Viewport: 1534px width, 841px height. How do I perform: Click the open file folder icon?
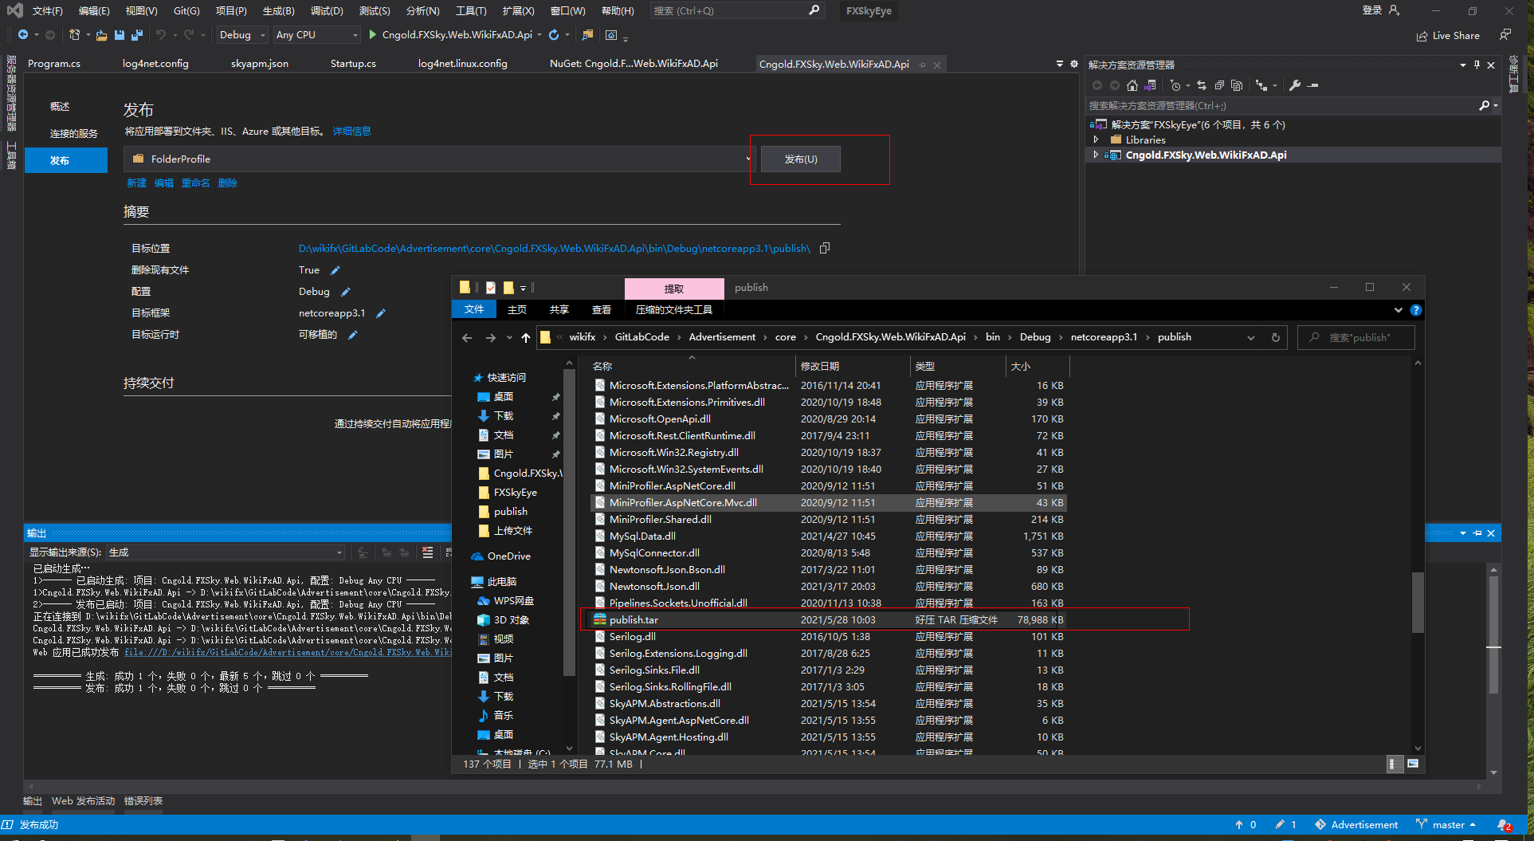(101, 35)
